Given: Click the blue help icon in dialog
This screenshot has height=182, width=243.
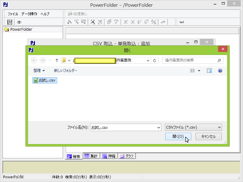Looking at the screenshot, I should (x=220, y=71).
